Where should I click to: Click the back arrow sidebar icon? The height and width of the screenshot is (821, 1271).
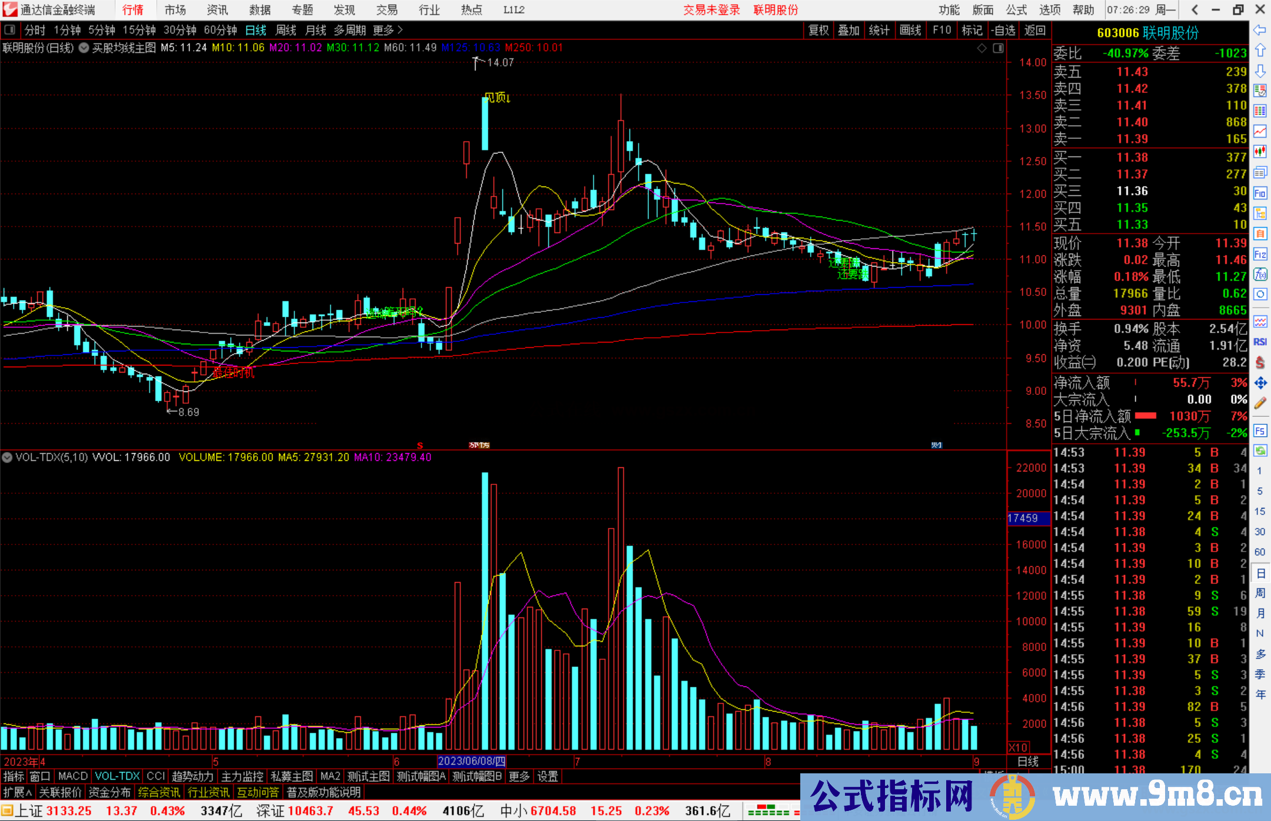[1260, 30]
